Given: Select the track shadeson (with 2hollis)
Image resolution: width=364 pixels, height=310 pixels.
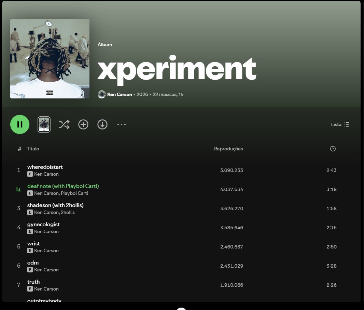Looking at the screenshot, I should [55, 205].
